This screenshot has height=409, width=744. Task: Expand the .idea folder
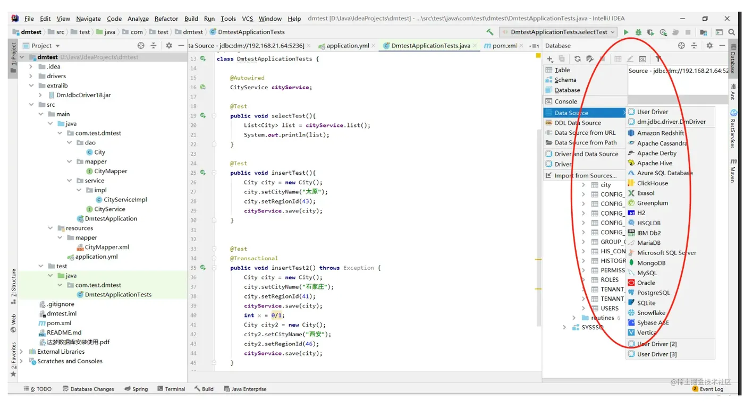click(32, 66)
